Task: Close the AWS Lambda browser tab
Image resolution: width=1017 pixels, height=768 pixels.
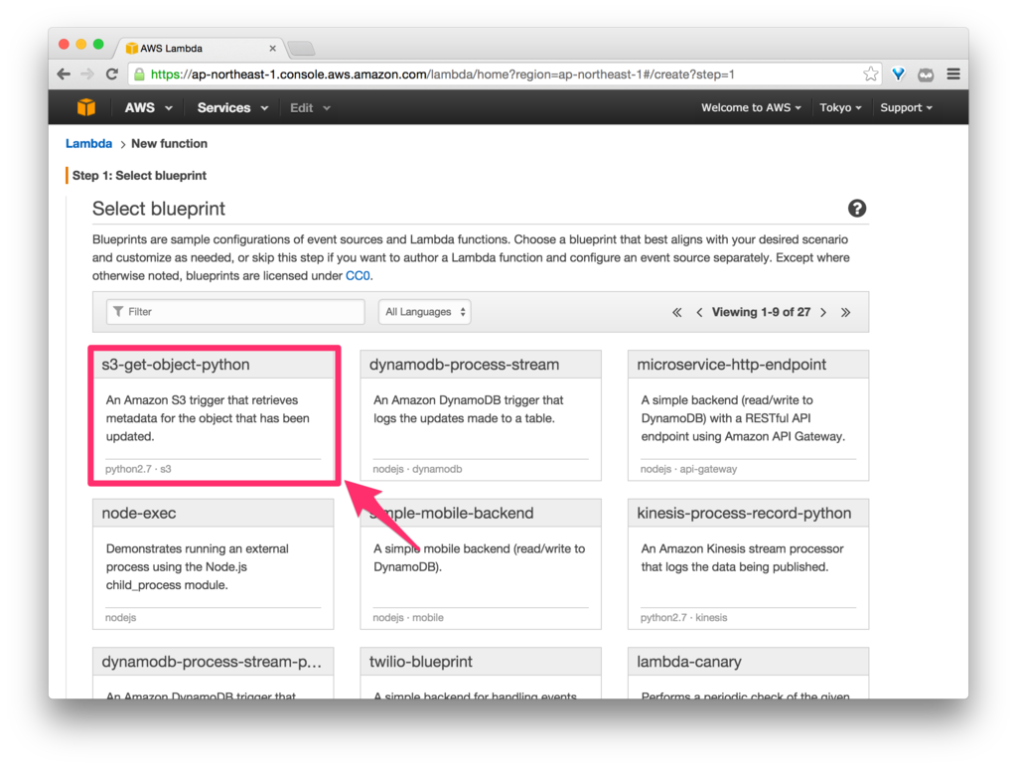Action: point(272,48)
